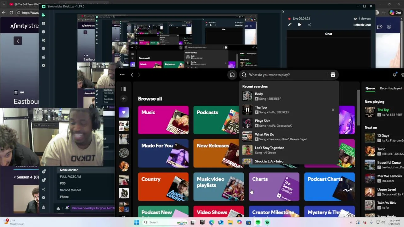The width and height of the screenshot is (404, 227).
Task: Show hidden system tray icons
Action: 351,222
